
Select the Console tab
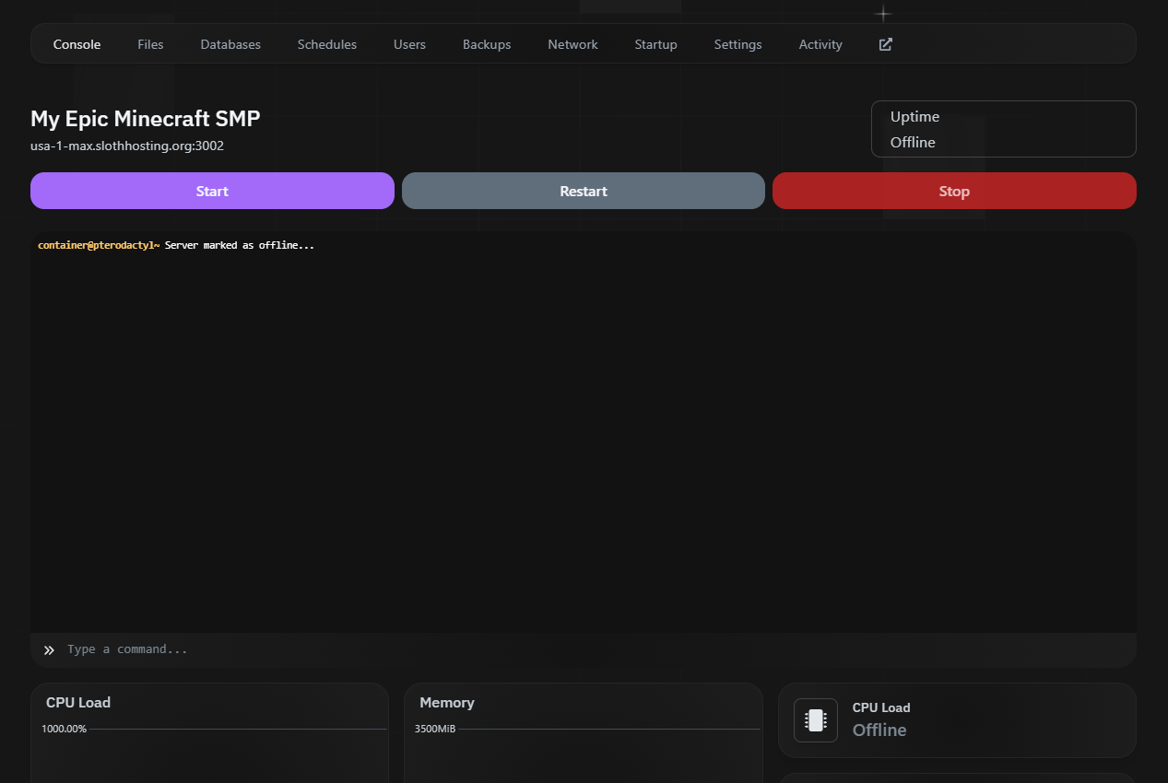[x=77, y=44]
